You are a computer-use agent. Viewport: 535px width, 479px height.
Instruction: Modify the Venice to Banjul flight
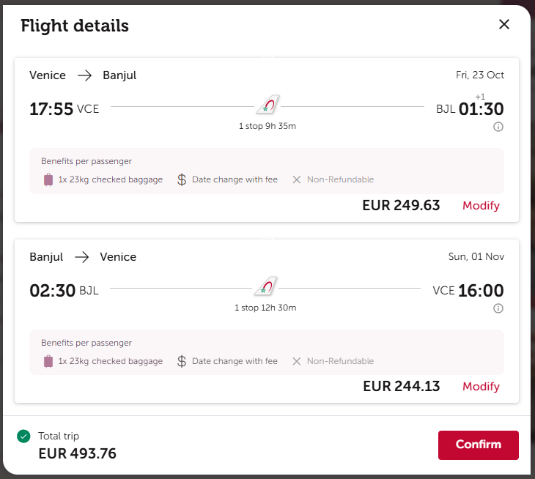tap(481, 206)
